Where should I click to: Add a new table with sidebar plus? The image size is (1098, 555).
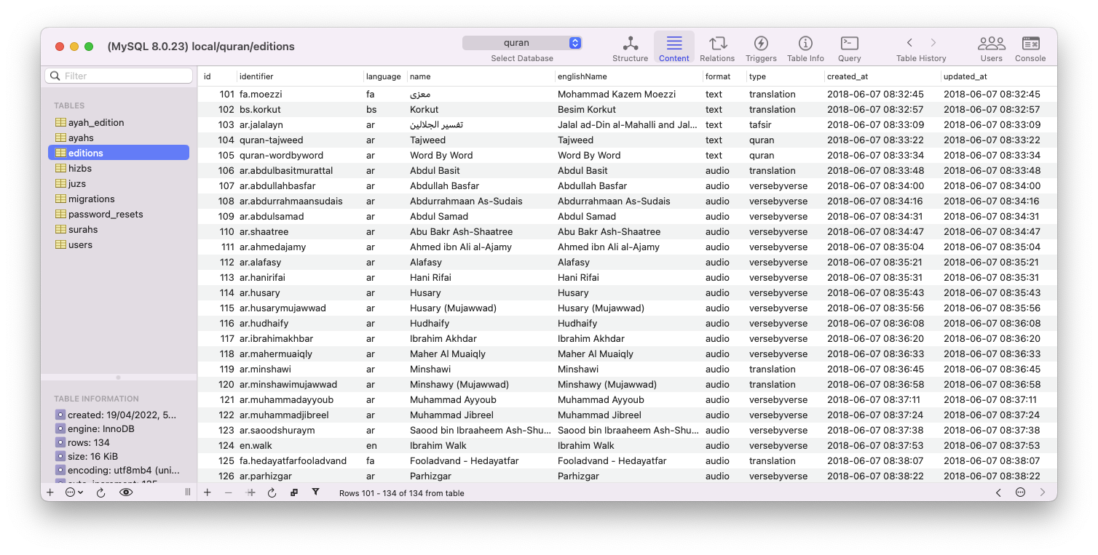coord(50,492)
